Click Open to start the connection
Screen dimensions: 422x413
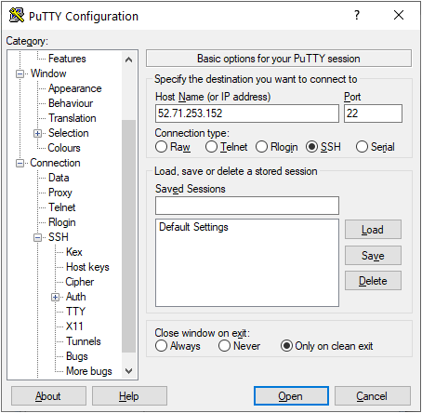tap(291, 396)
